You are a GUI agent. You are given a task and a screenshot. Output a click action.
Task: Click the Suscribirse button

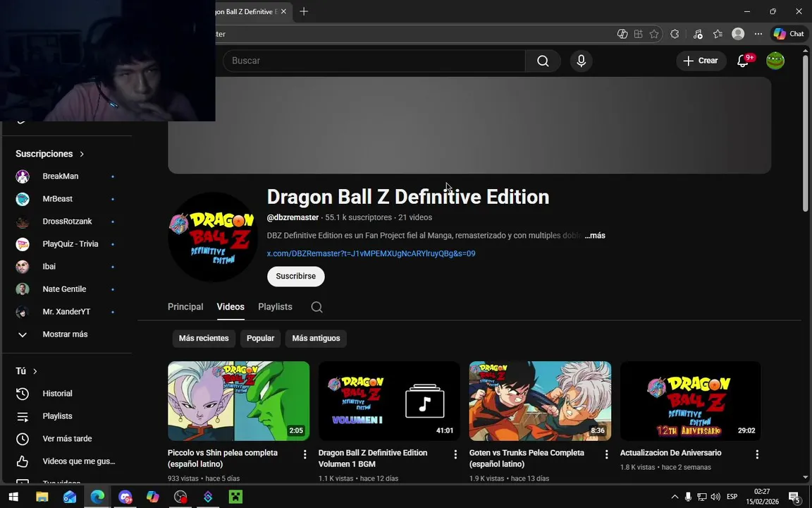296,277
